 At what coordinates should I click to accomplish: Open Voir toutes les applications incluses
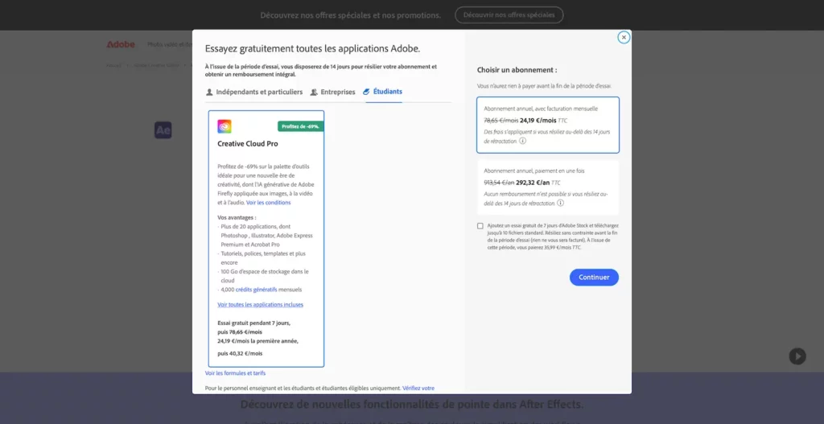tap(260, 304)
